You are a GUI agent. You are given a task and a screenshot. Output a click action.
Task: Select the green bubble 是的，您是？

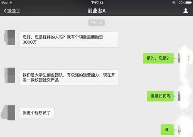click(158, 58)
